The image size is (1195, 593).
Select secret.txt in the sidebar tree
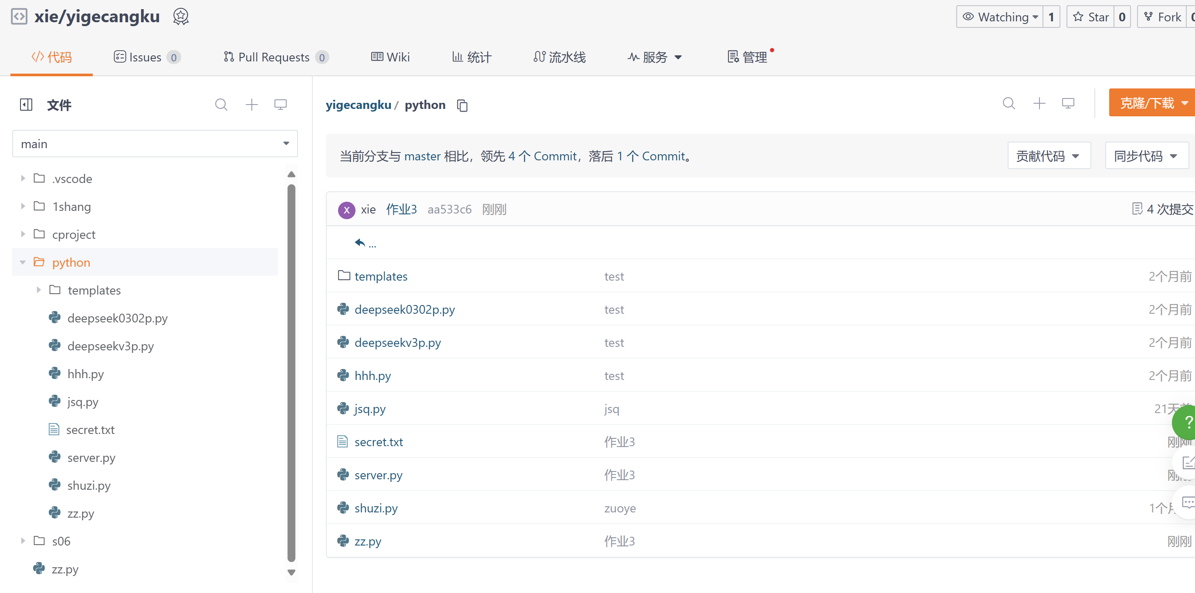[90, 430]
